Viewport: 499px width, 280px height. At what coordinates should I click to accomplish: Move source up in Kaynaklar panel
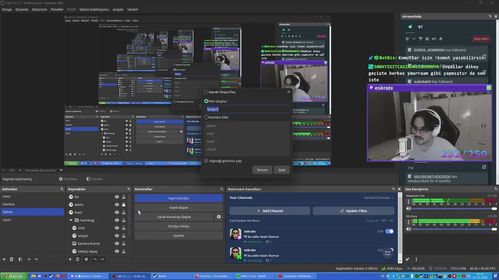[95, 259]
